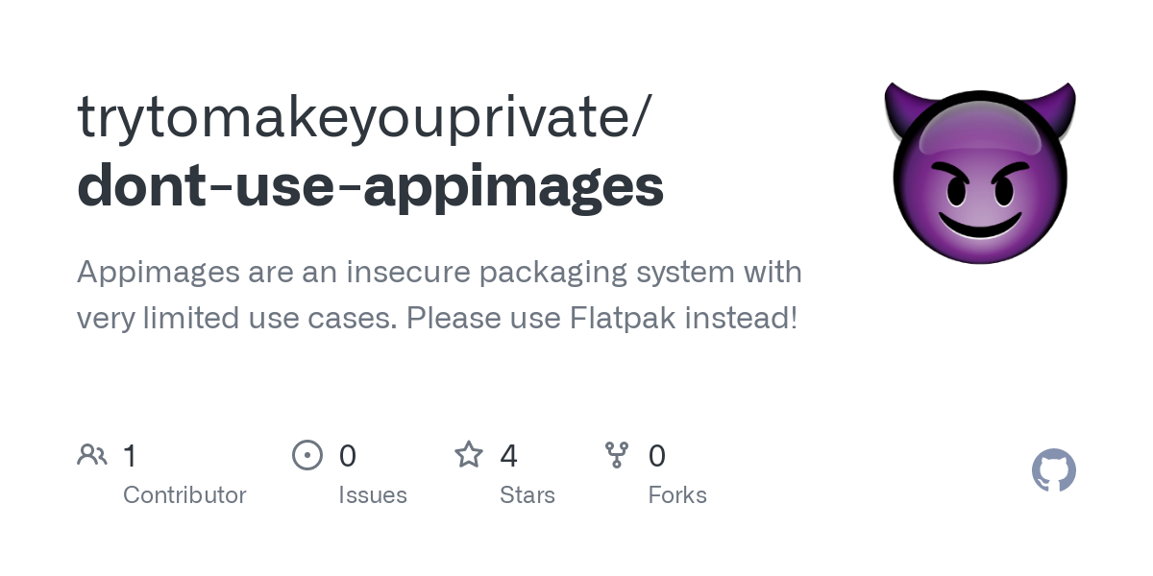The height and width of the screenshot is (576, 1153).
Task: Click the 'Stars' label text
Action: [x=527, y=495]
